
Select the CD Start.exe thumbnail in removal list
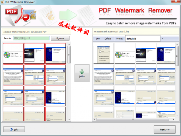(125, 53)
